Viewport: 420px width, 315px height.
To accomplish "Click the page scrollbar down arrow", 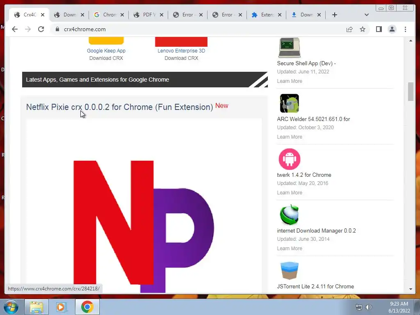I will pyautogui.click(x=411, y=289).
